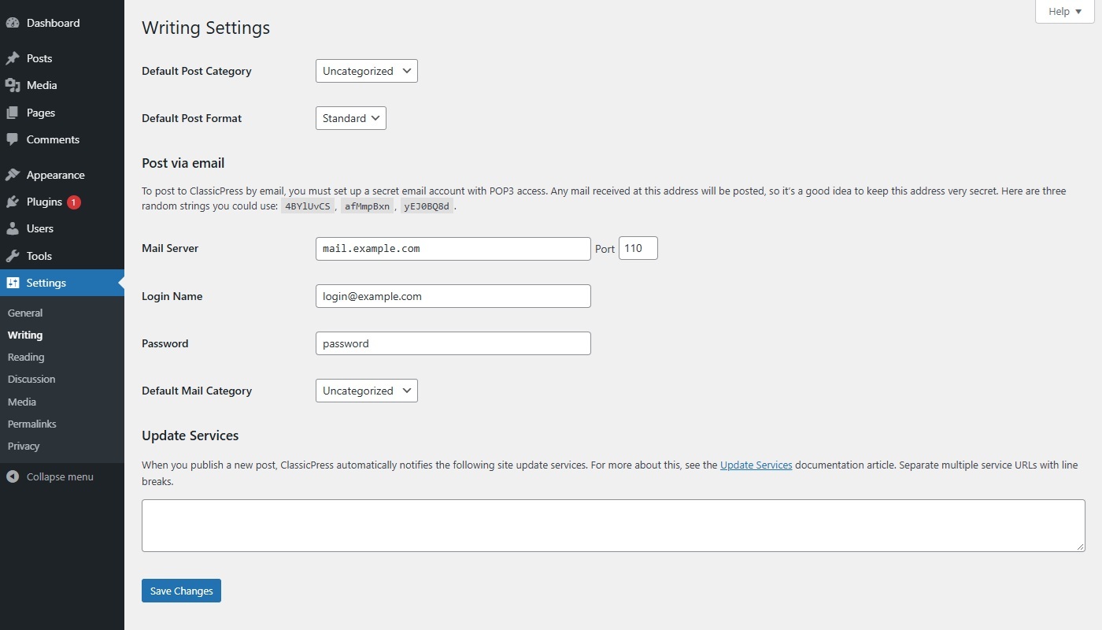Open the Reading settings submenu item
Image resolution: width=1102 pixels, height=630 pixels.
coord(26,357)
